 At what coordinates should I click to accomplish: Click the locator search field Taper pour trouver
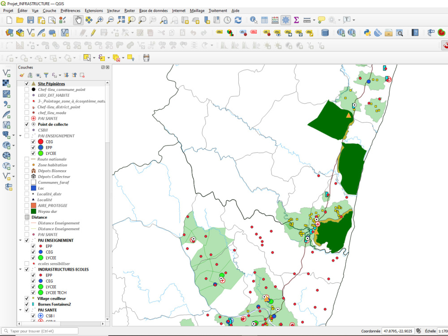(40, 331)
